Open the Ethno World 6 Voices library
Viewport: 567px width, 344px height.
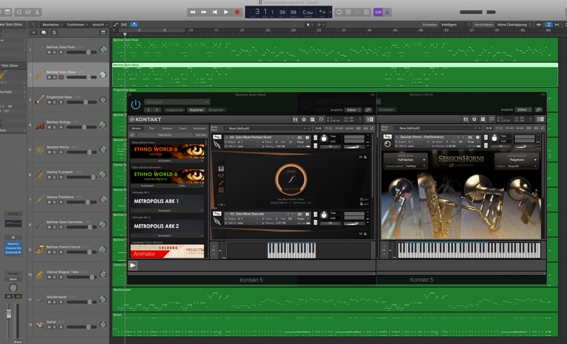click(x=167, y=151)
